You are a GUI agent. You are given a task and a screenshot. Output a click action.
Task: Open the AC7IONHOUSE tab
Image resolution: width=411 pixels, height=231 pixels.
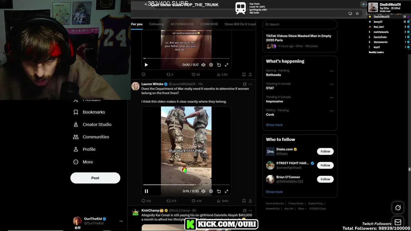182,24
